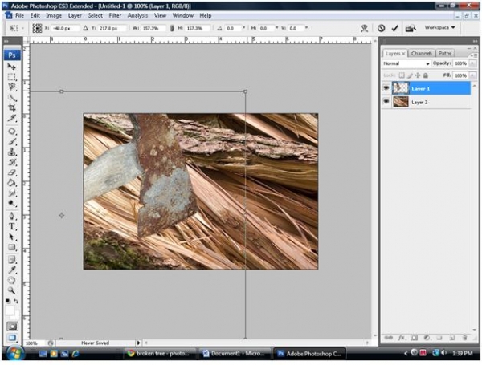Toggle Quick Mask mode

click(x=12, y=326)
